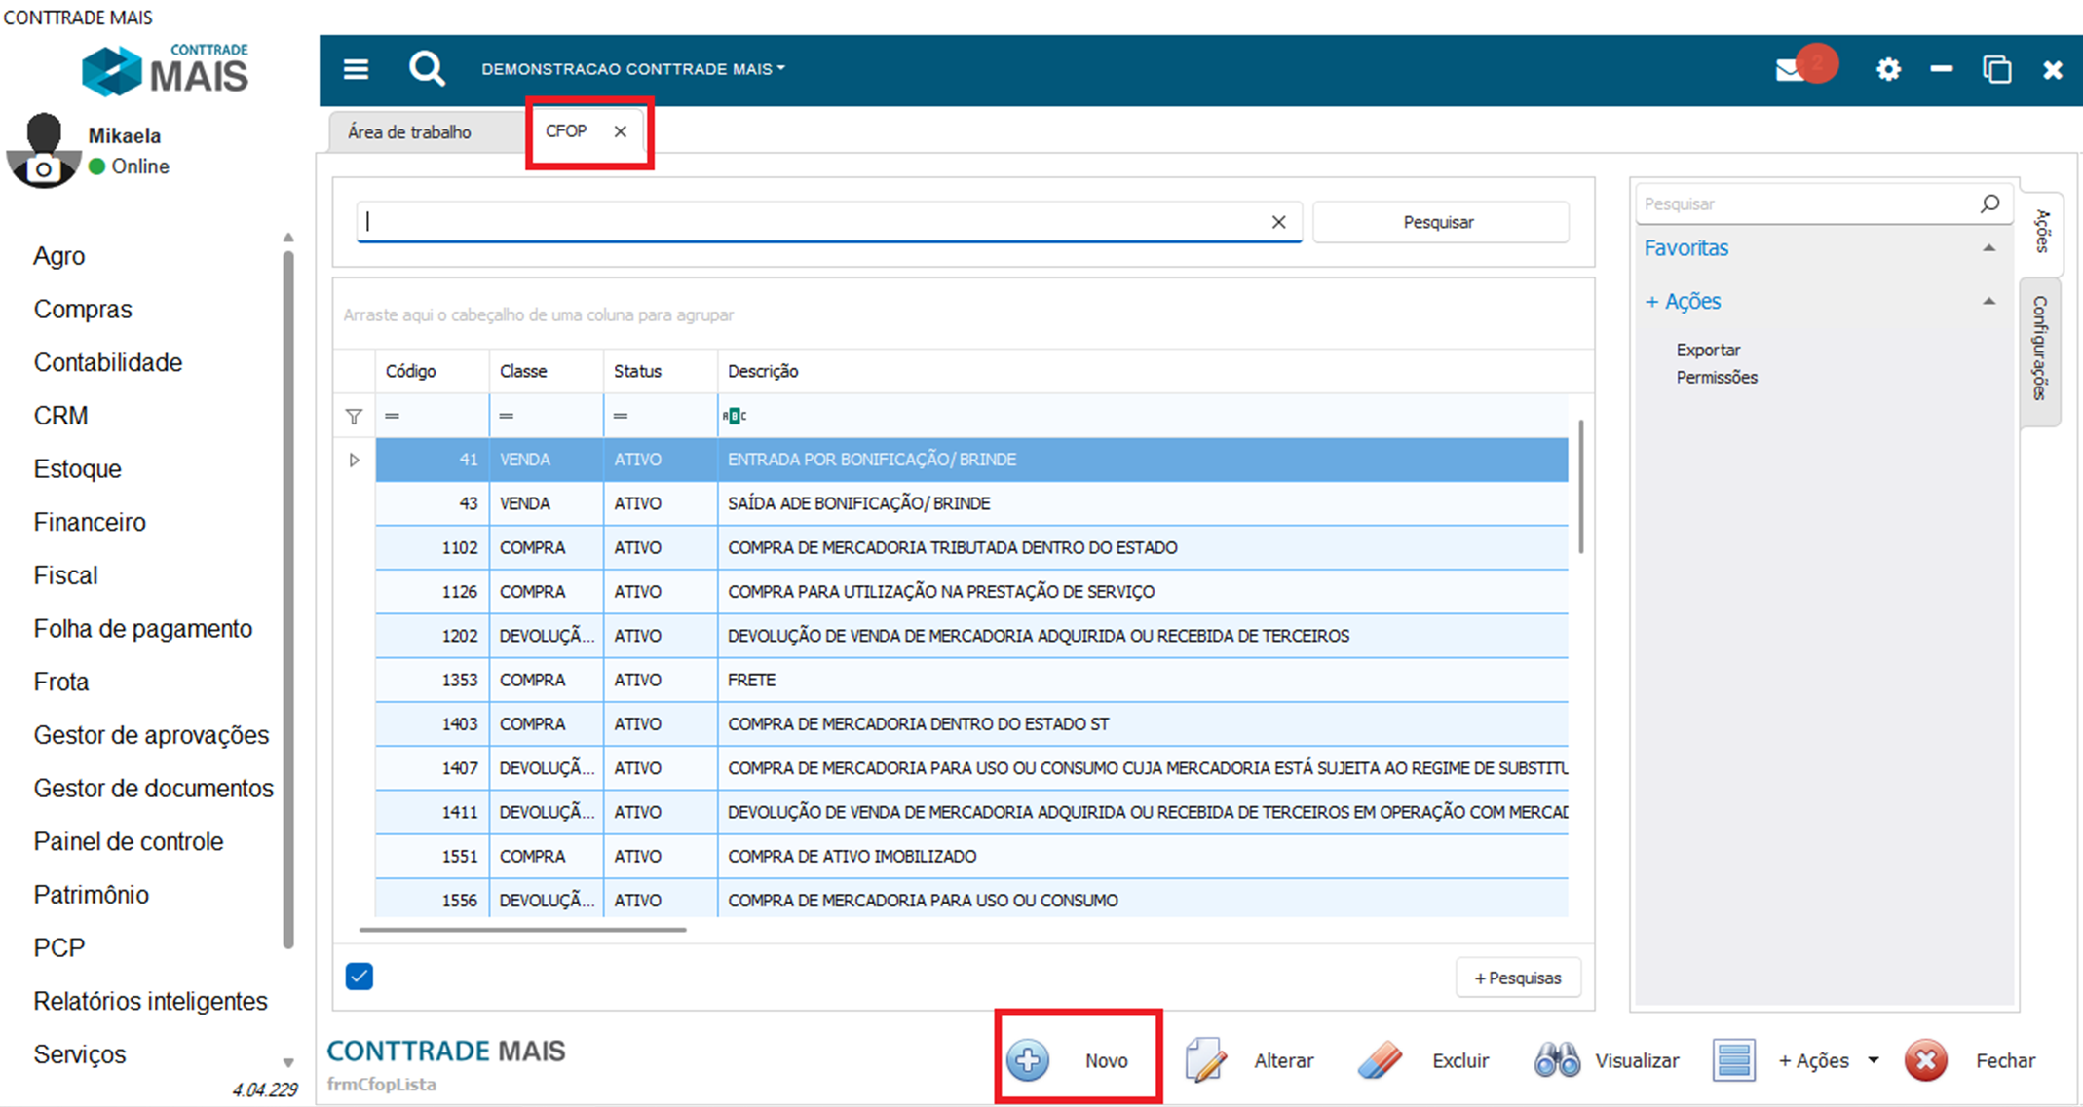
Task: Switch to Área de trabalho tab
Action: point(409,132)
